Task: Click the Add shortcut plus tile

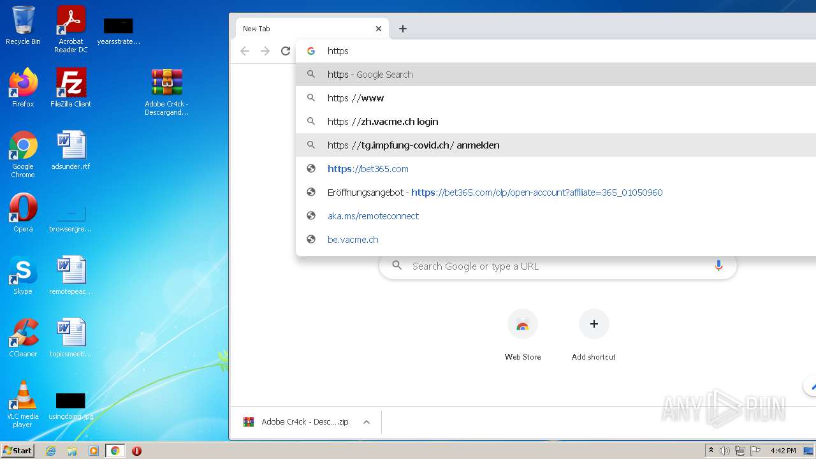Action: tap(594, 335)
